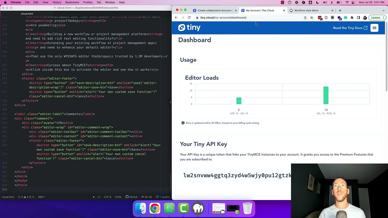Open Camtasia from the Dock

184,208
